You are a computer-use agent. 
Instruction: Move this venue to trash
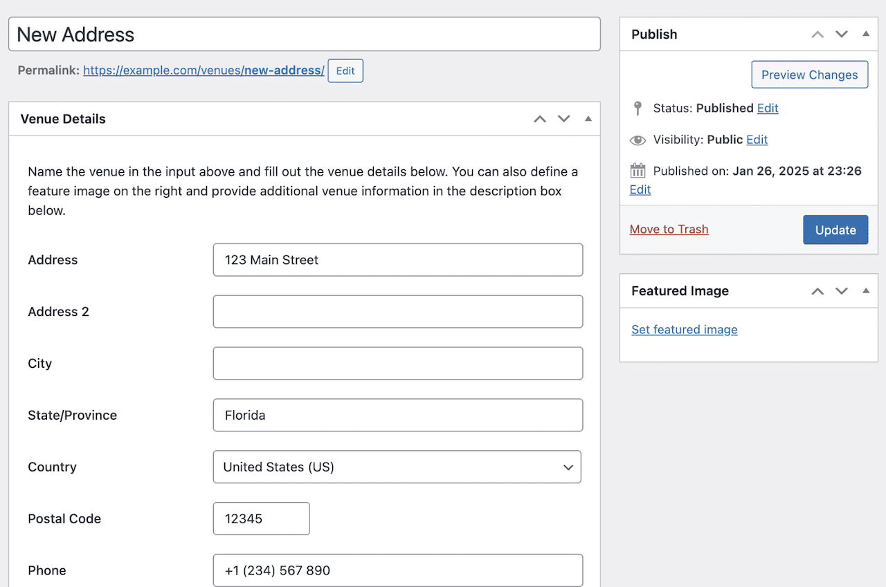coord(669,230)
